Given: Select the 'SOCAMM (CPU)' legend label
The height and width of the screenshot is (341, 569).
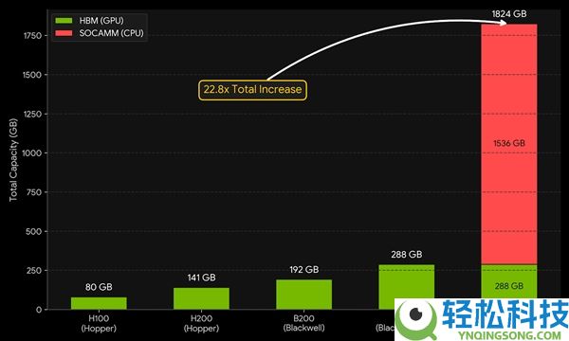Looking at the screenshot, I should coord(111,33).
